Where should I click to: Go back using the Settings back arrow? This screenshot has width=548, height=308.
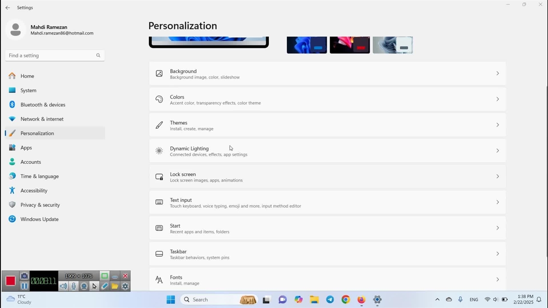click(x=8, y=8)
